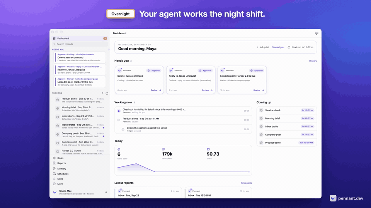371x208 pixels.
Task: Open the Dashboard sidebar item
Action: tap(80, 39)
